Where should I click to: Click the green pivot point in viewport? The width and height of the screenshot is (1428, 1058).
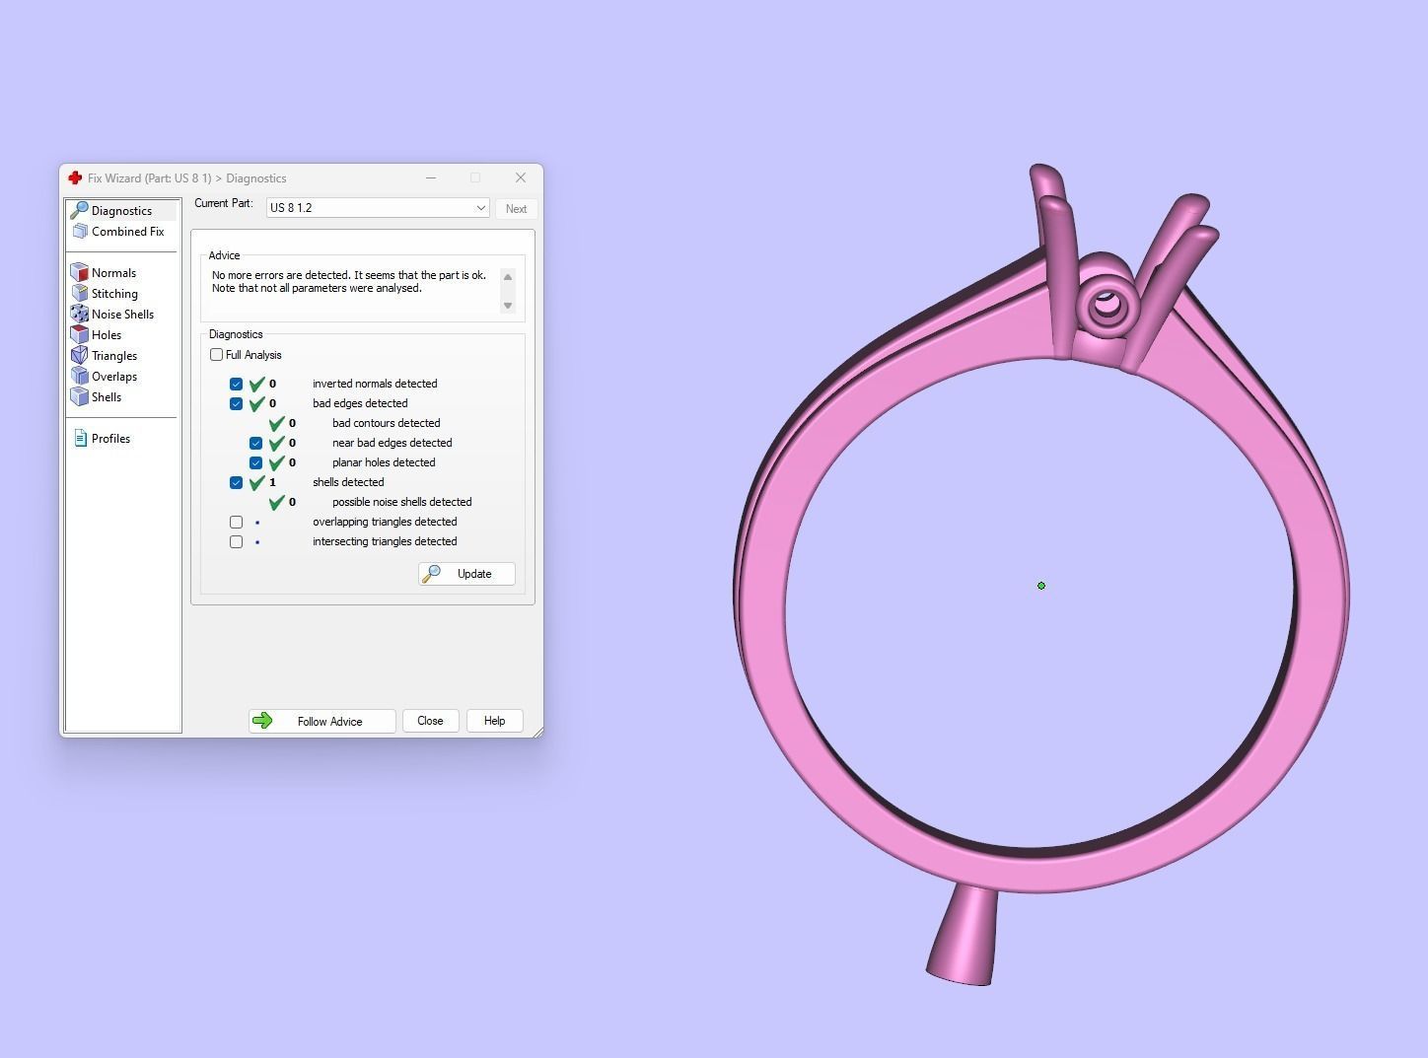pos(1041,586)
